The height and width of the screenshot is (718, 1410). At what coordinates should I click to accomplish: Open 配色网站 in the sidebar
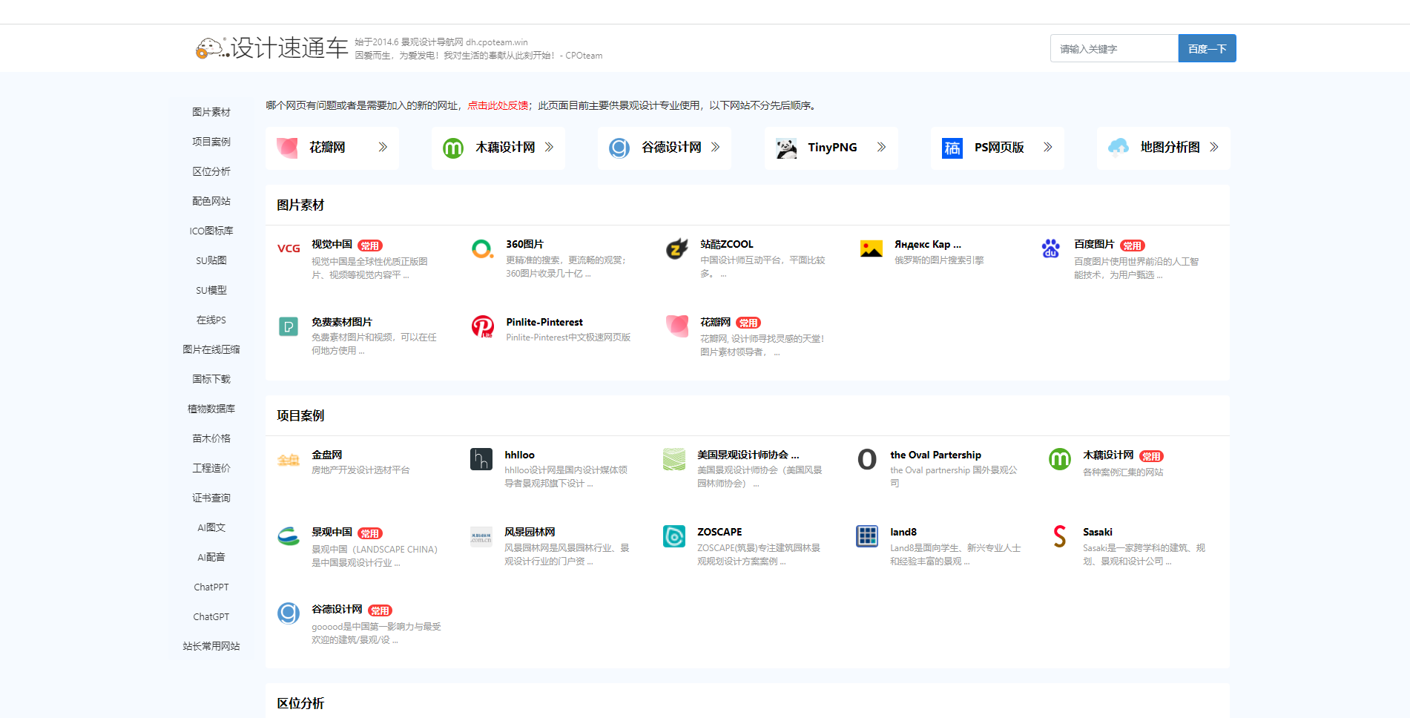point(211,201)
